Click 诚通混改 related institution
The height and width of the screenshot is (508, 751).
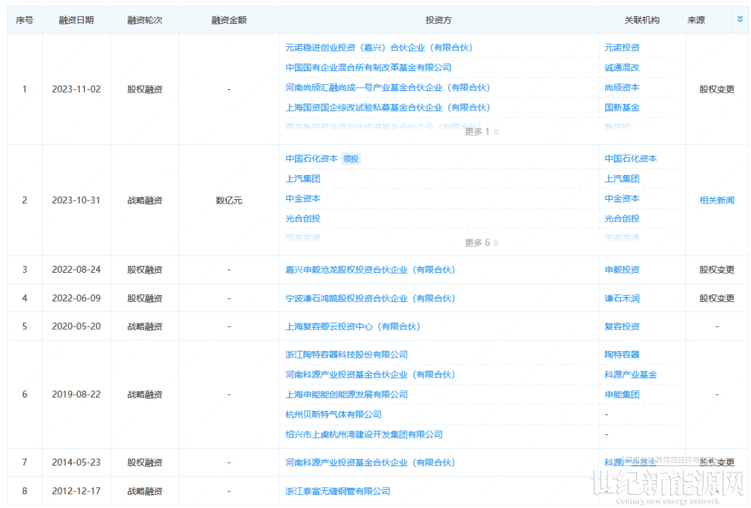622,68
